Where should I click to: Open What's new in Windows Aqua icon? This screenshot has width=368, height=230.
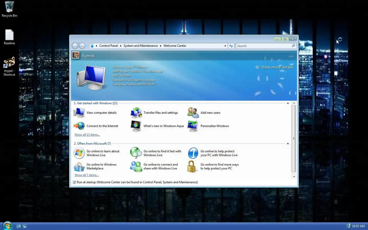(x=136, y=126)
